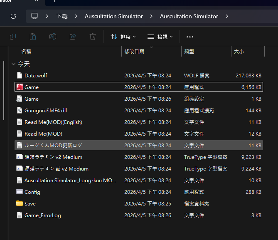Click the This PC monitor icon
The image size is (278, 240).
(x=34, y=16)
